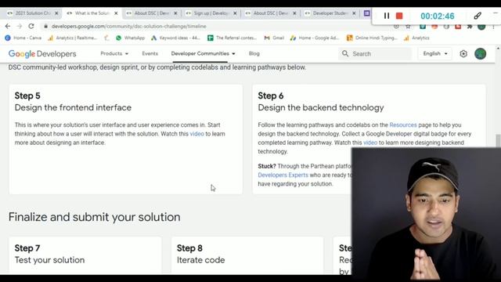Click the recording timer 00:02:46
The height and width of the screenshot is (282, 501).
[x=437, y=16]
